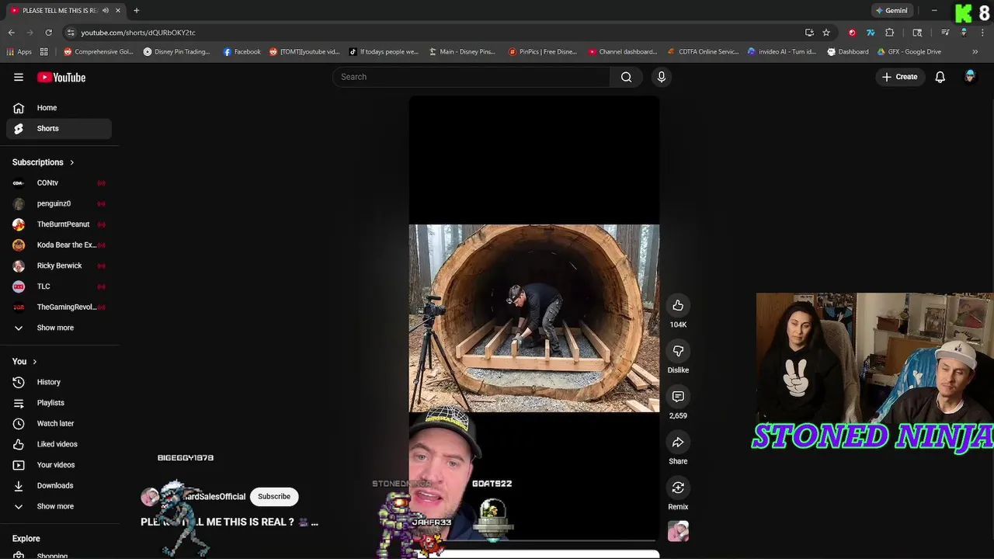Screen dimensions: 994x559
Task: Open the comments showing 2,659
Action: click(x=678, y=397)
